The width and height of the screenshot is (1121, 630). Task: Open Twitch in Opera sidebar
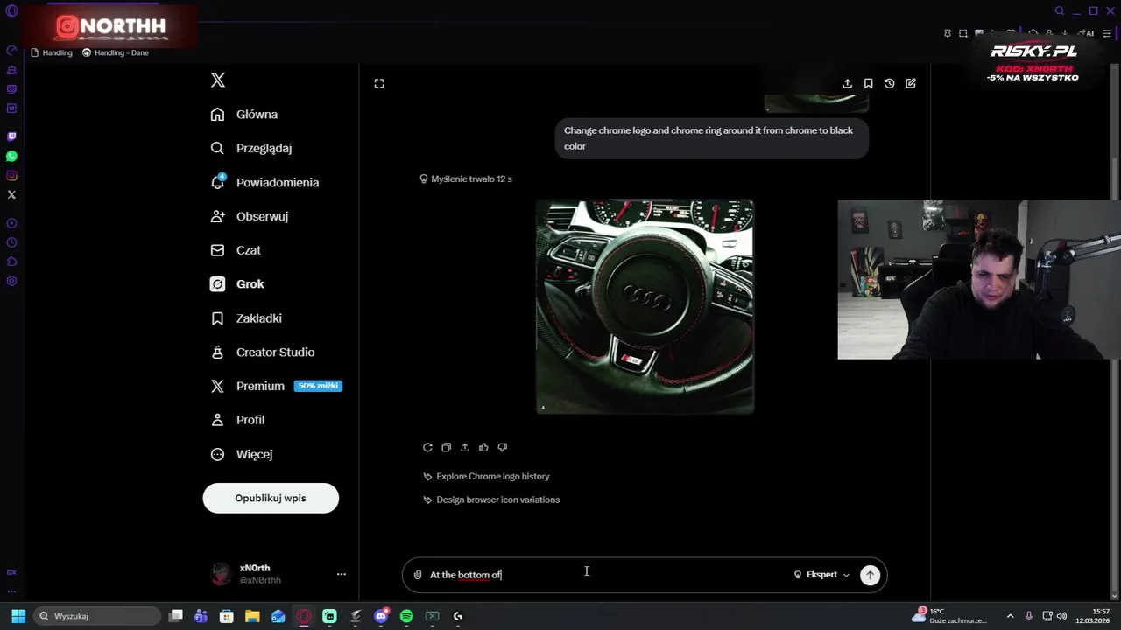[11, 136]
